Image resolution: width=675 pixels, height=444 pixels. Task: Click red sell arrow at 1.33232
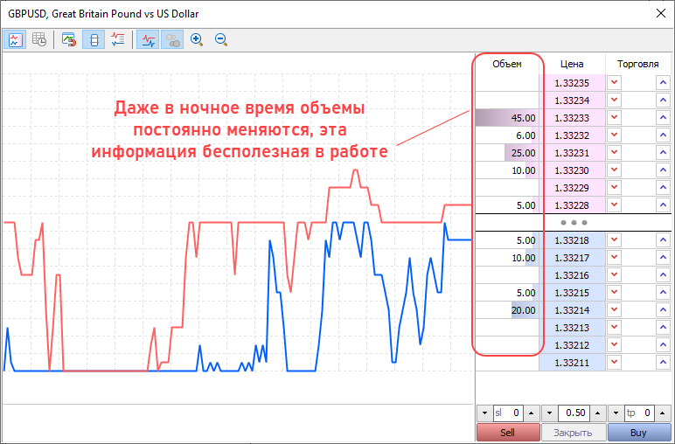(x=615, y=135)
